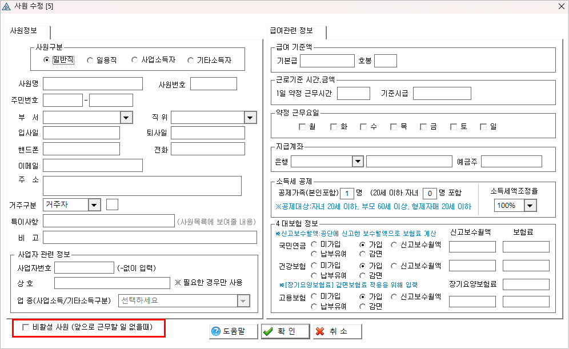Viewport: 569px width, 349px height.
Task: Click the red X icon on the 취 소 button
Action: pos(320,332)
